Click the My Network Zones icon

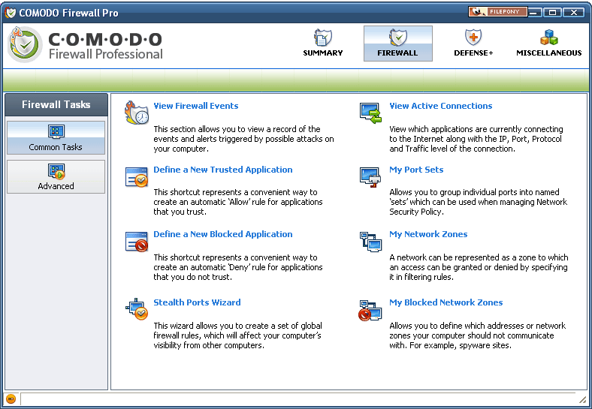pos(370,241)
